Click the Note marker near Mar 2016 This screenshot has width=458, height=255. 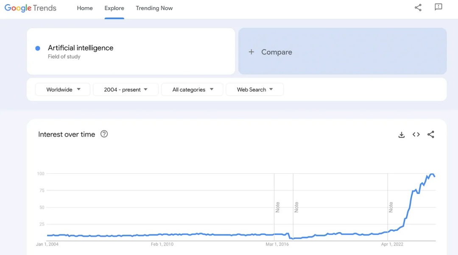(278, 207)
